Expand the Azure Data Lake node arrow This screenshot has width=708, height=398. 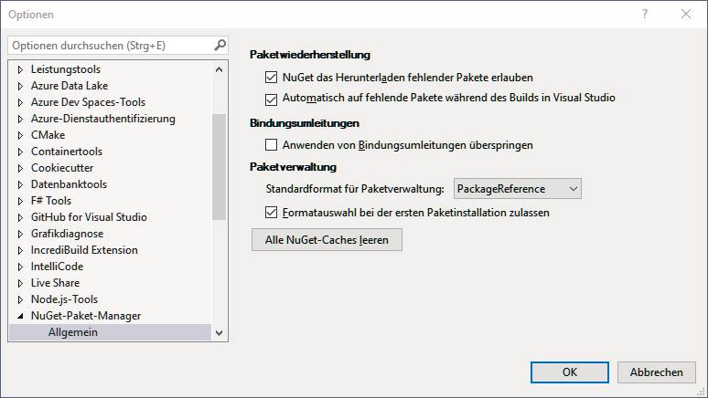point(20,86)
